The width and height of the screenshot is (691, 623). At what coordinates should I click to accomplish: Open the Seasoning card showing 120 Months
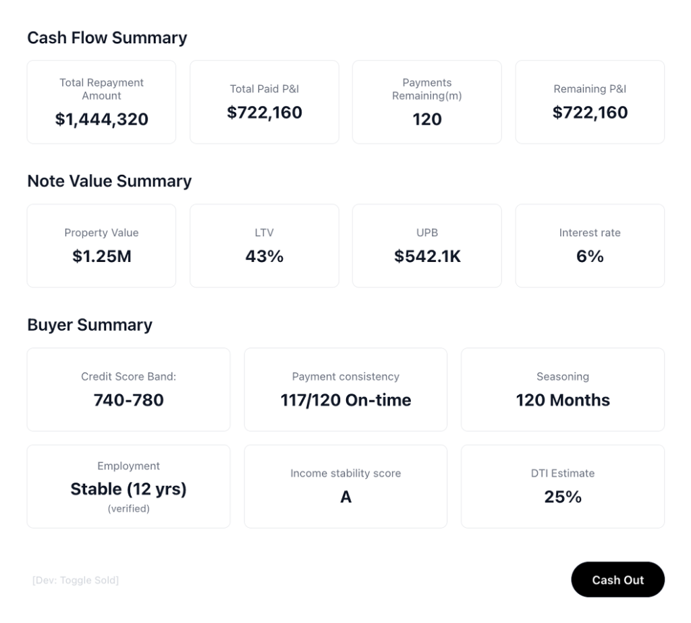pos(563,389)
